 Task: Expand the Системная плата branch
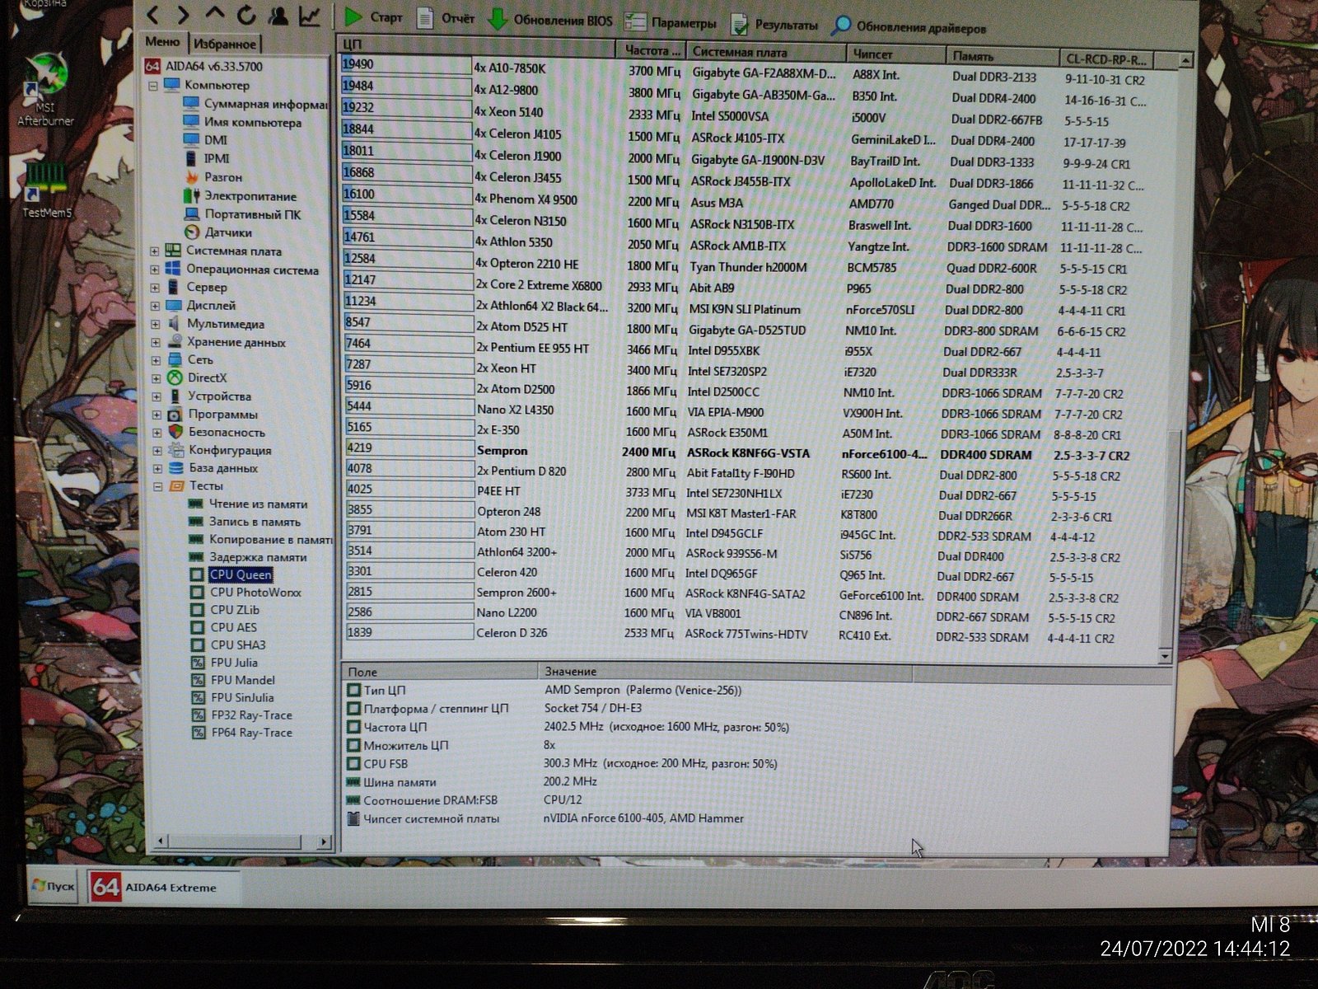[x=155, y=251]
